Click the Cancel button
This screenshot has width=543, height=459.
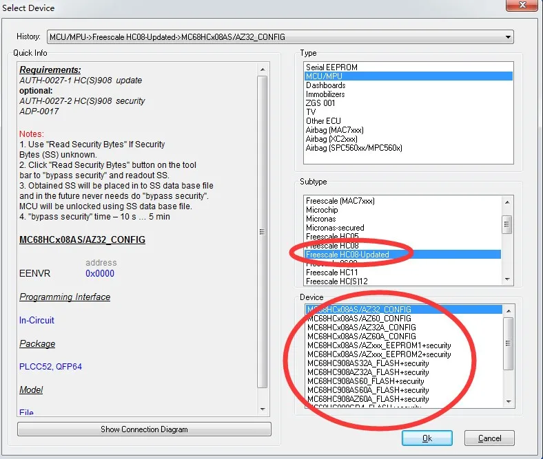[489, 438]
